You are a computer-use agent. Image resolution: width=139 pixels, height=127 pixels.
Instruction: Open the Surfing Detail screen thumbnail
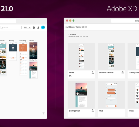(81, 95)
